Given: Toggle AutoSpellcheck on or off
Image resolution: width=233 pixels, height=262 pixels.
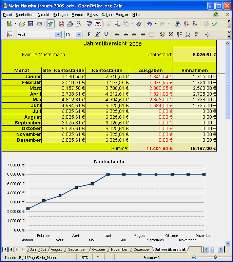Looking at the screenshot, I should [x=98, y=24].
